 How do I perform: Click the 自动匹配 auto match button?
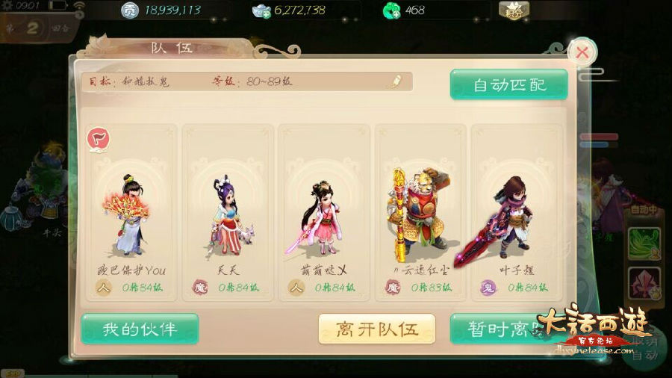(508, 84)
